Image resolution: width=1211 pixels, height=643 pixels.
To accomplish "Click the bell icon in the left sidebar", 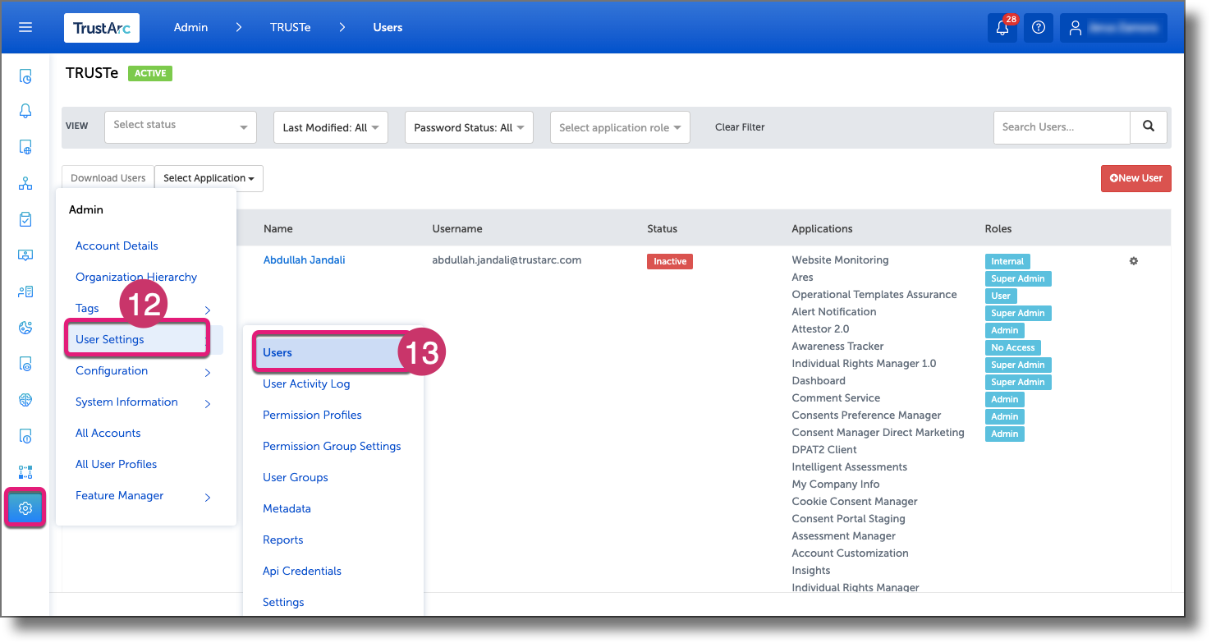I will click(x=25, y=112).
